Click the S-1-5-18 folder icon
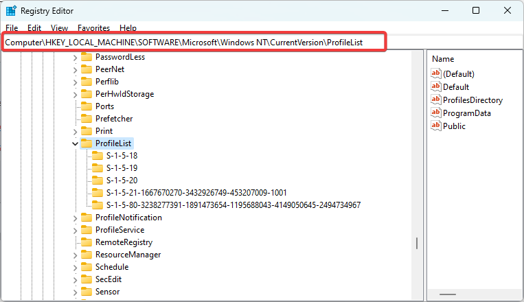Screen dimensions: 524x302 (98, 156)
